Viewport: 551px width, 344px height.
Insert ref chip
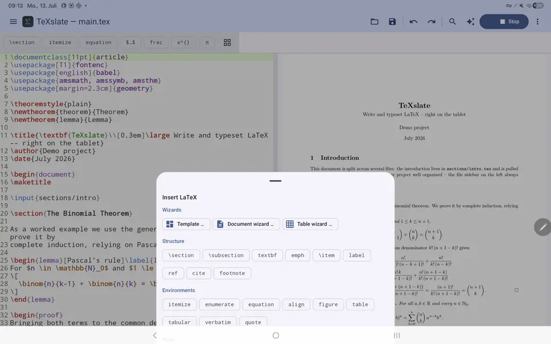coord(173,273)
